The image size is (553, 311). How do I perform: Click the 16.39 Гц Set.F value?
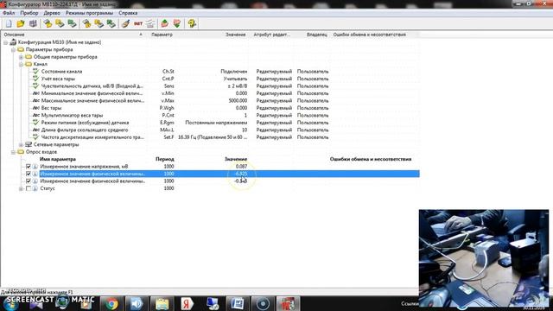[x=213, y=137]
